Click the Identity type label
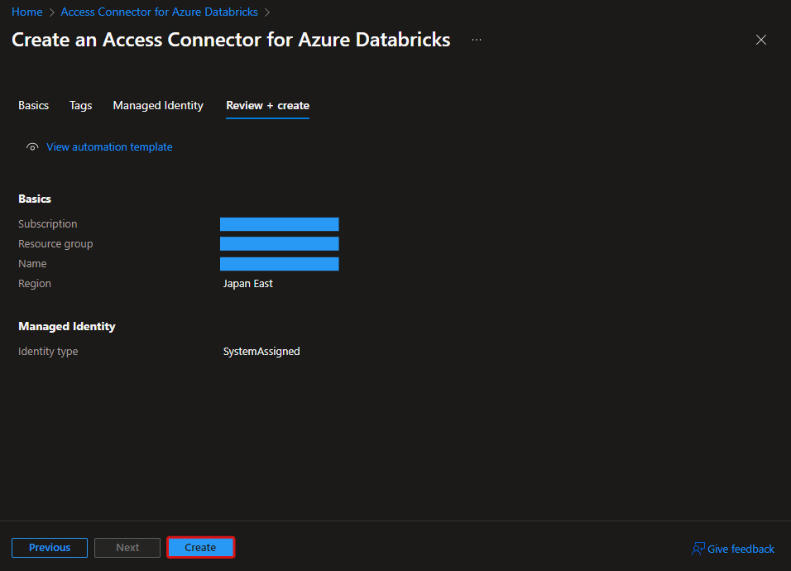This screenshot has height=571, width=791. (x=48, y=351)
